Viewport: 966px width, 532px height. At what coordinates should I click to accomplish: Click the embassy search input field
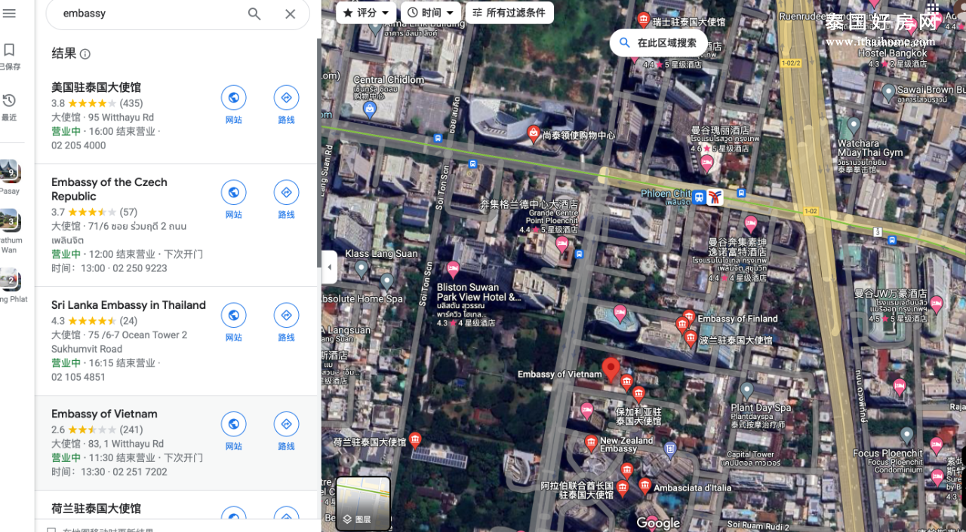pos(149,14)
